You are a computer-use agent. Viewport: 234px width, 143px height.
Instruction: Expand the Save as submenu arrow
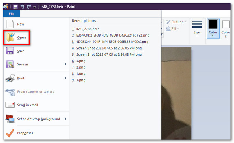pos(66,64)
